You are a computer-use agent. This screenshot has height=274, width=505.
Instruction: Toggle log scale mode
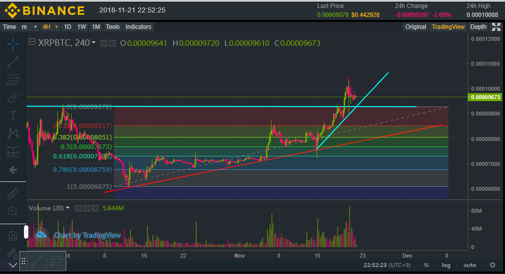coord(446,265)
